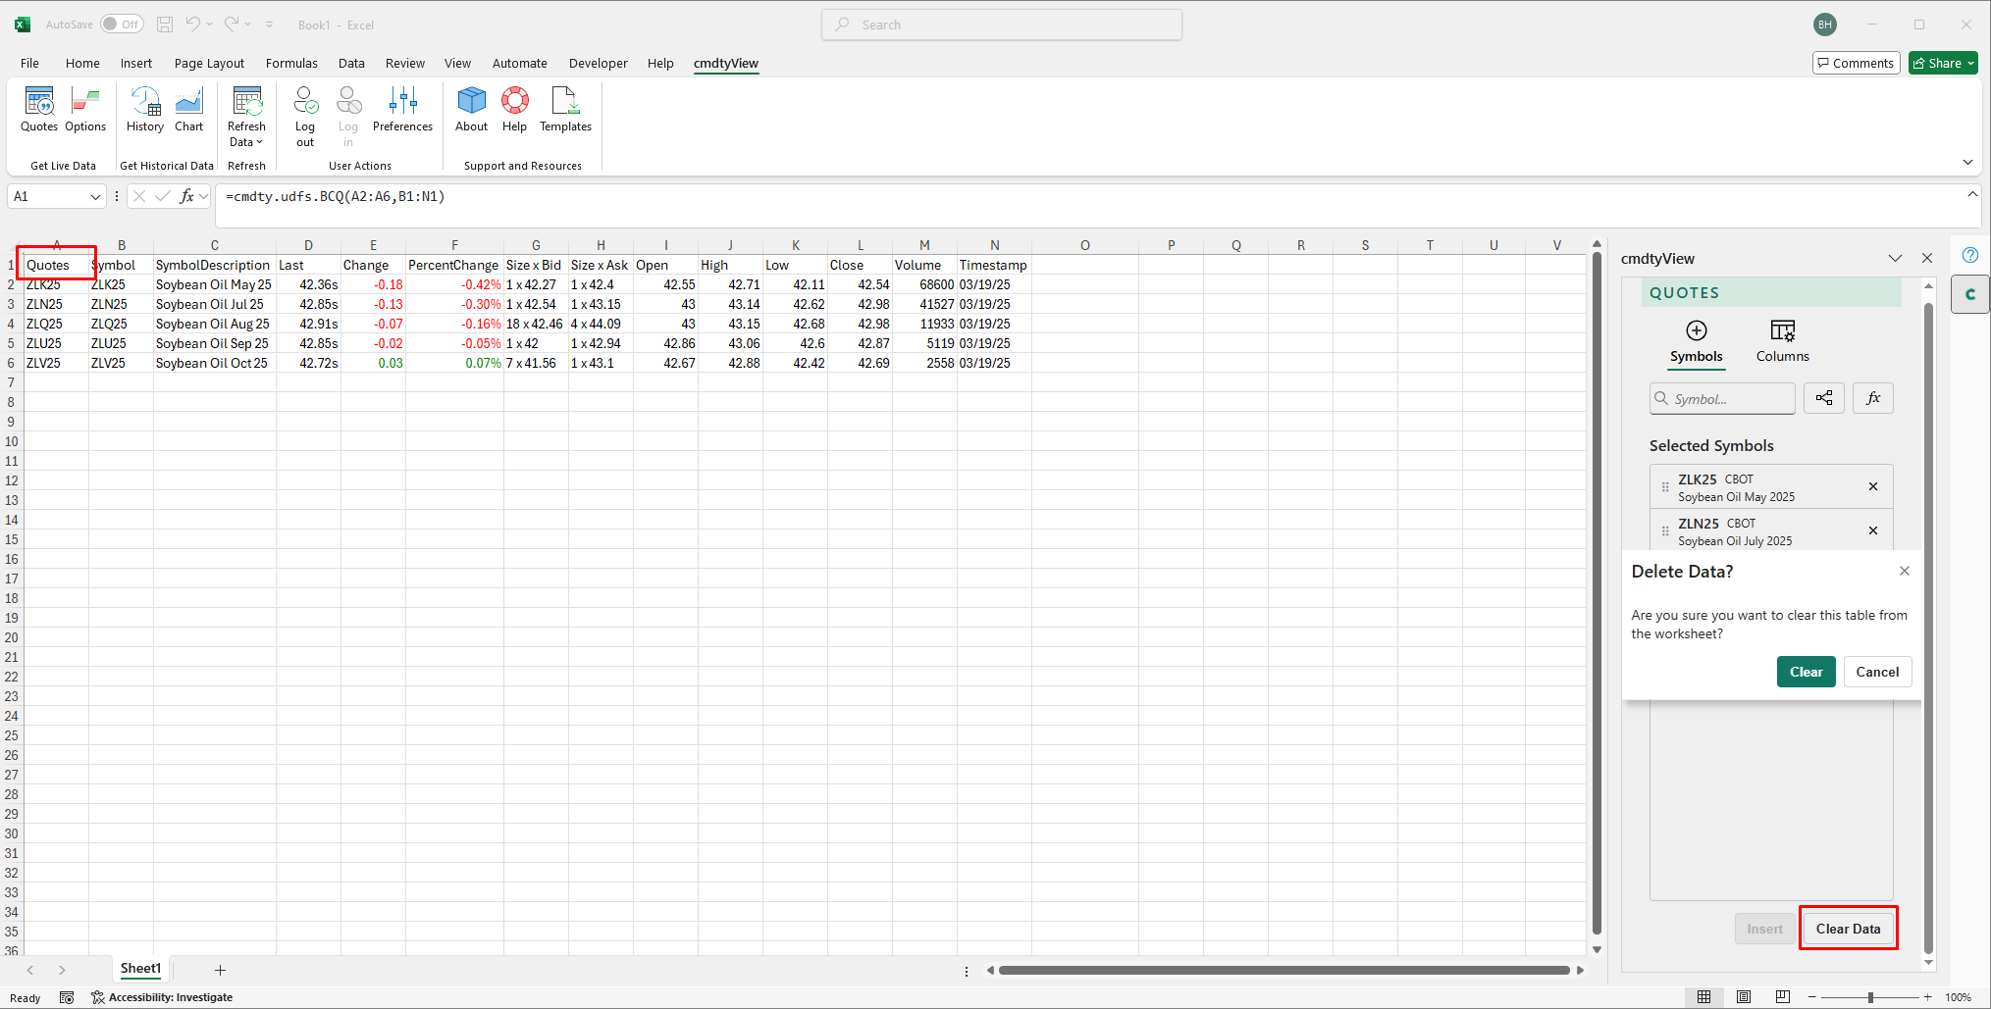The height and width of the screenshot is (1009, 1991).
Task: Switch to the Home ribbon tab
Action: (82, 63)
